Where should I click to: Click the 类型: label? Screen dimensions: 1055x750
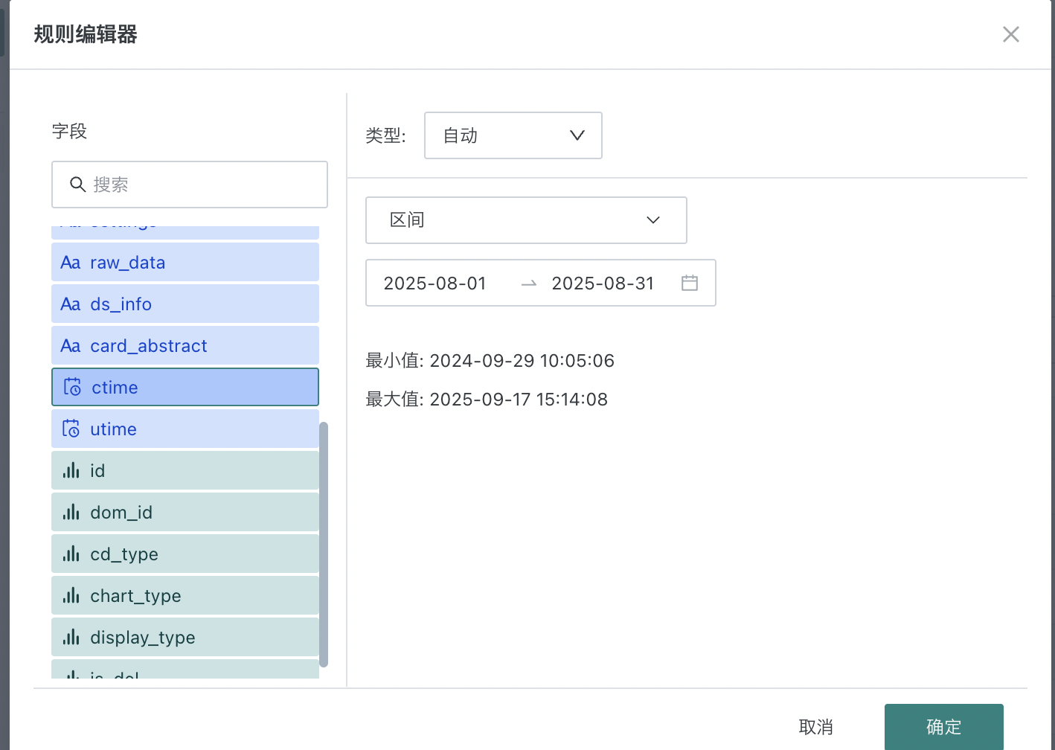tap(385, 135)
